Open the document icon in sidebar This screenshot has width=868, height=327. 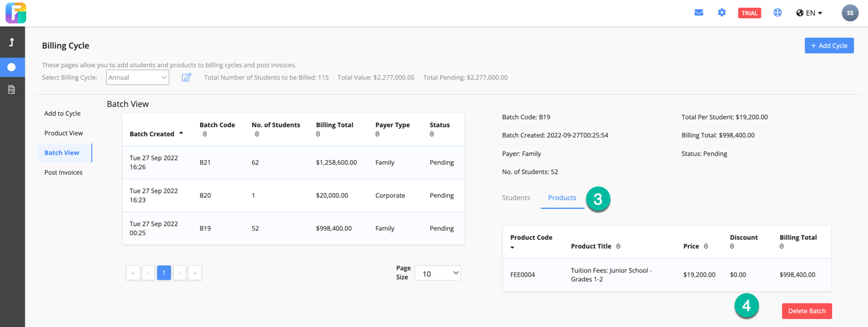click(x=12, y=90)
